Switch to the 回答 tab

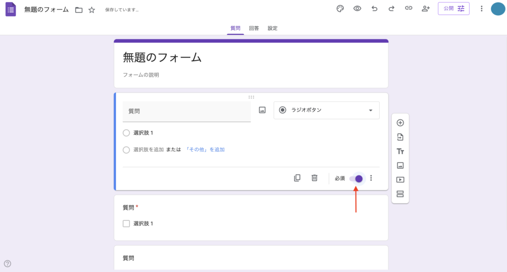pyautogui.click(x=254, y=28)
